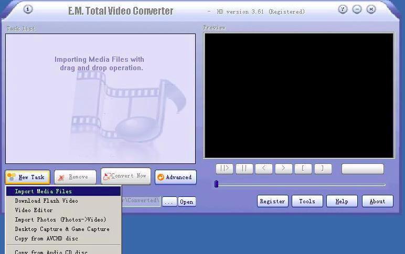Click the black preview area
405x254 pixels.
[299, 95]
